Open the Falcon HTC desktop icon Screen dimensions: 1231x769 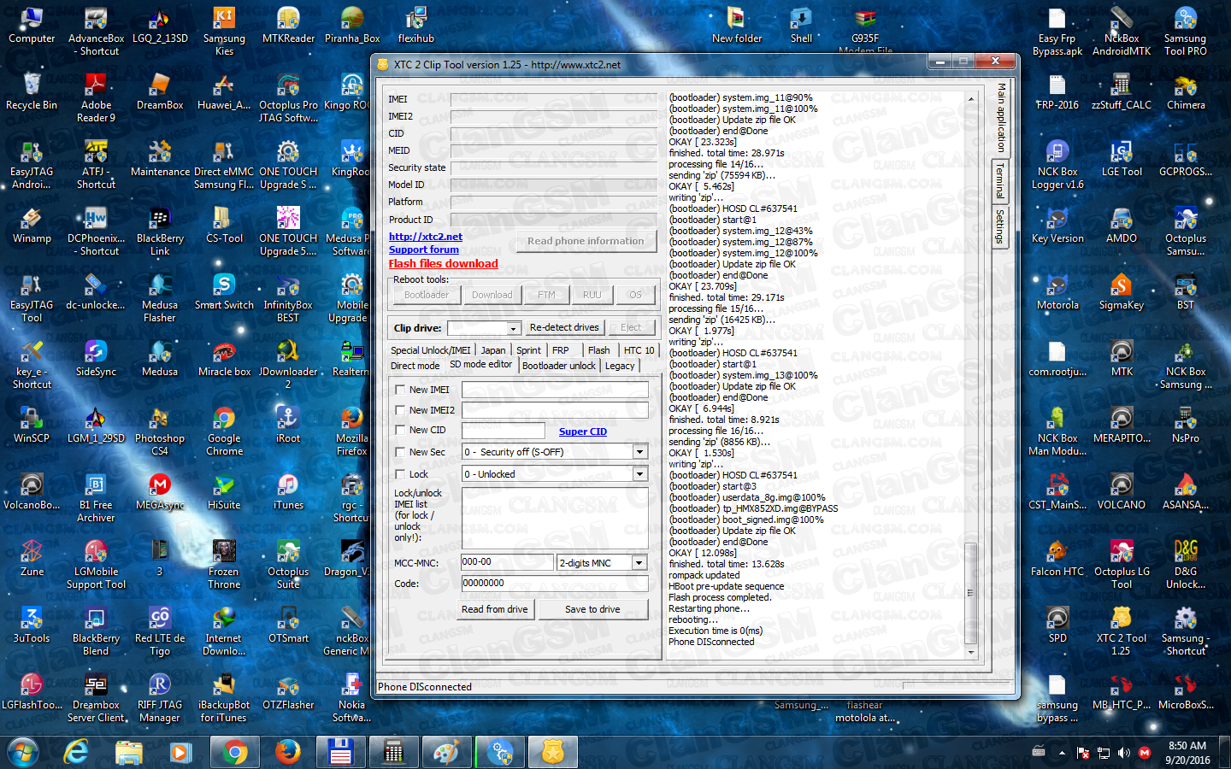1057,559
